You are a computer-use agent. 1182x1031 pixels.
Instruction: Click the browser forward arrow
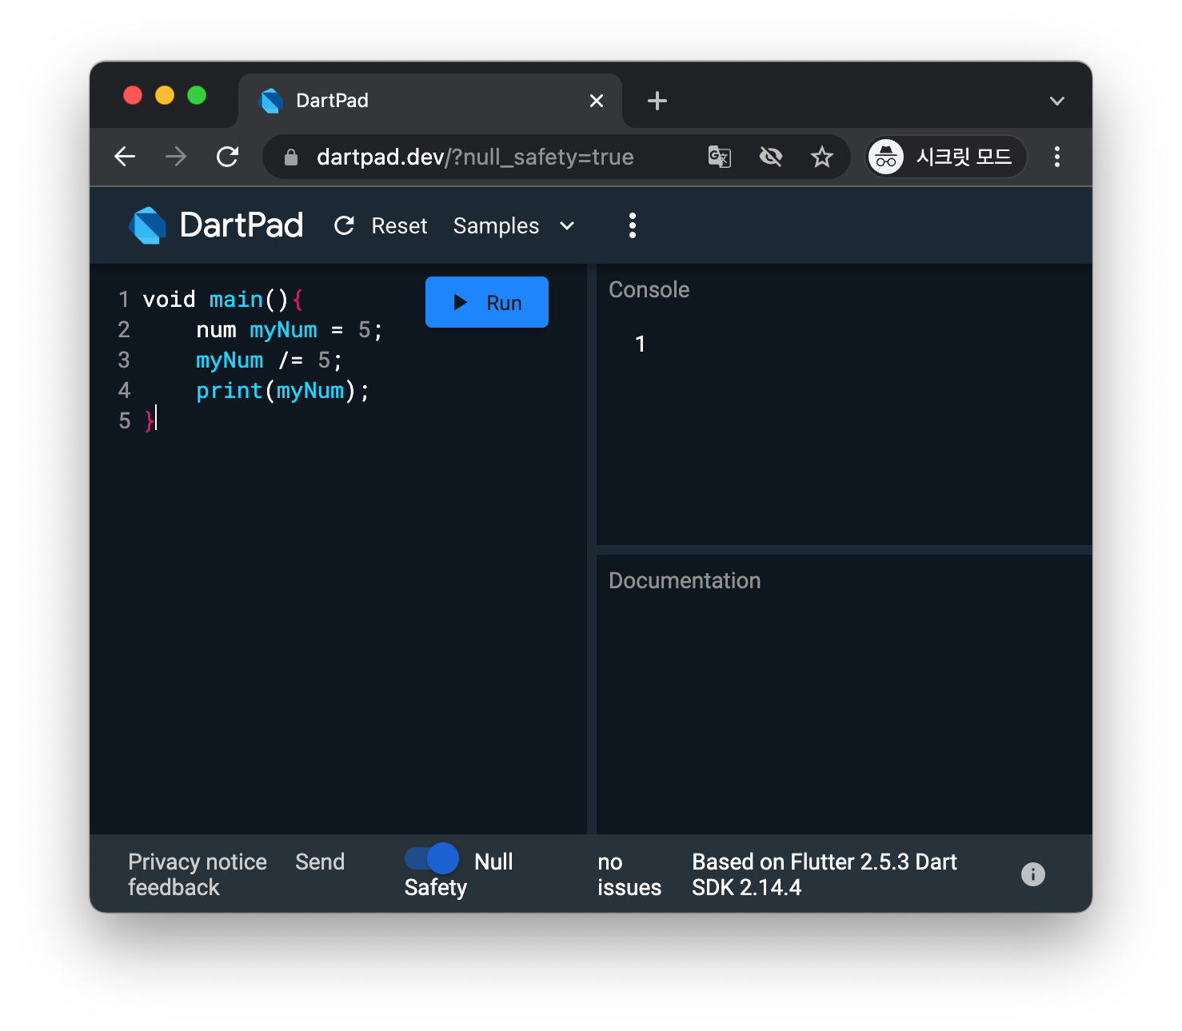[x=176, y=157]
